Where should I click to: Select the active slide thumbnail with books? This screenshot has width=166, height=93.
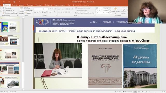10,68
